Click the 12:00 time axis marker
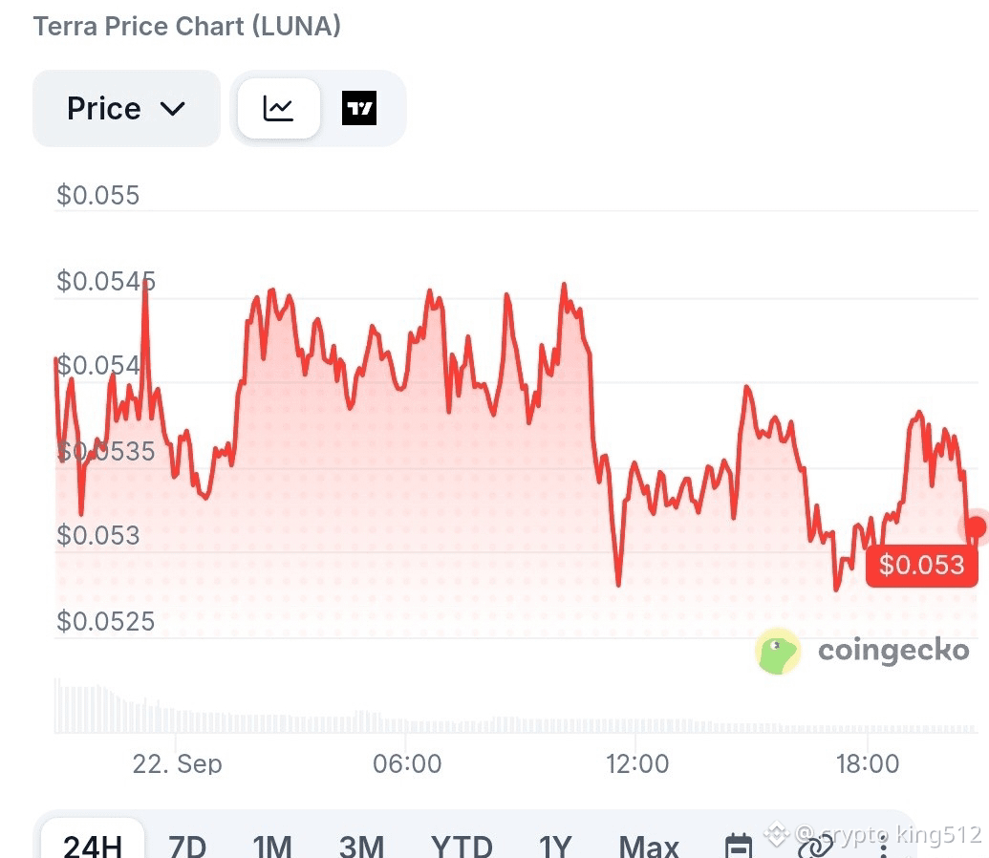Viewport: 989px width, 858px height. point(637,763)
